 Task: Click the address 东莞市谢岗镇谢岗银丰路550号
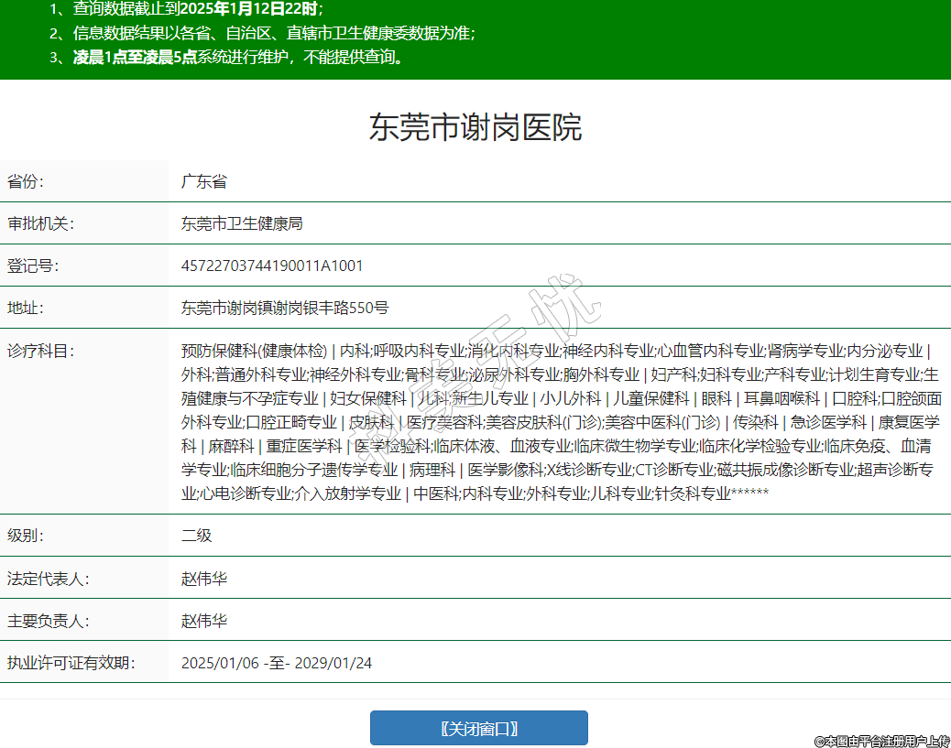pyautogui.click(x=285, y=308)
